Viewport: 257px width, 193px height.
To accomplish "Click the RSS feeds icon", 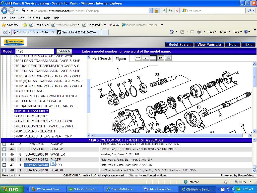I will tap(182, 32).
